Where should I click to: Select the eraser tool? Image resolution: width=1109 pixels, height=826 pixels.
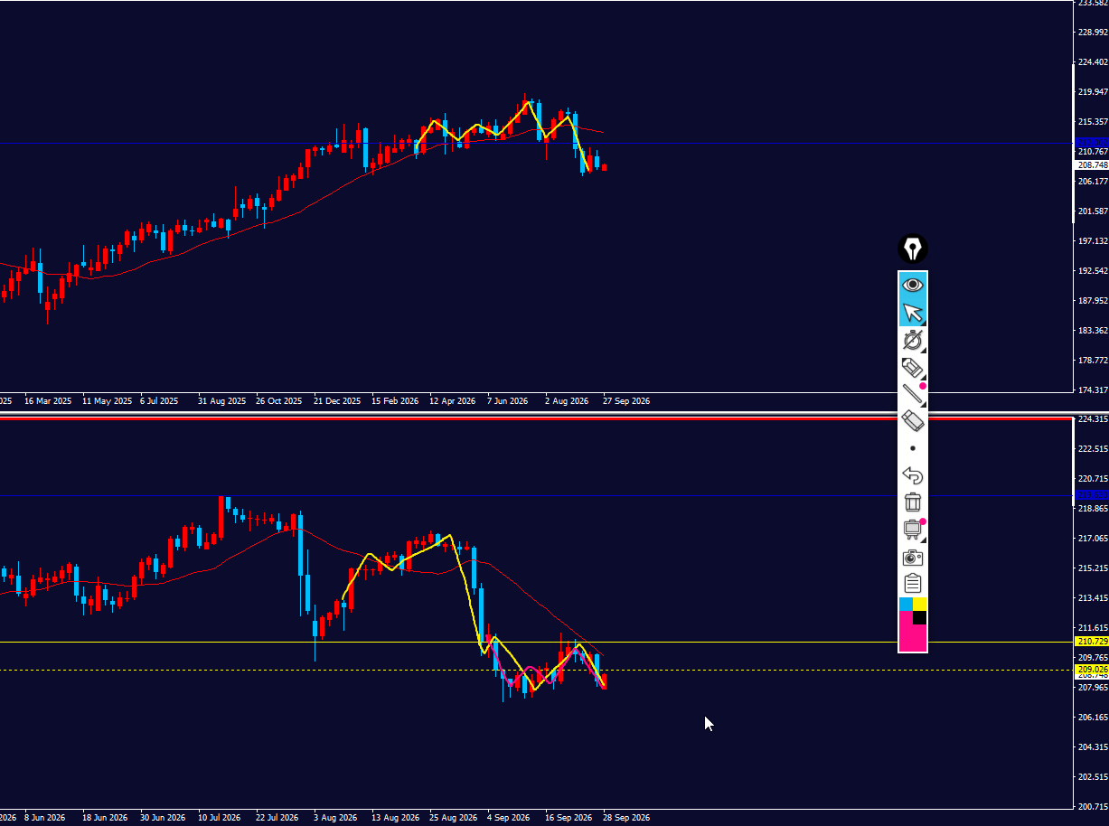(x=913, y=421)
